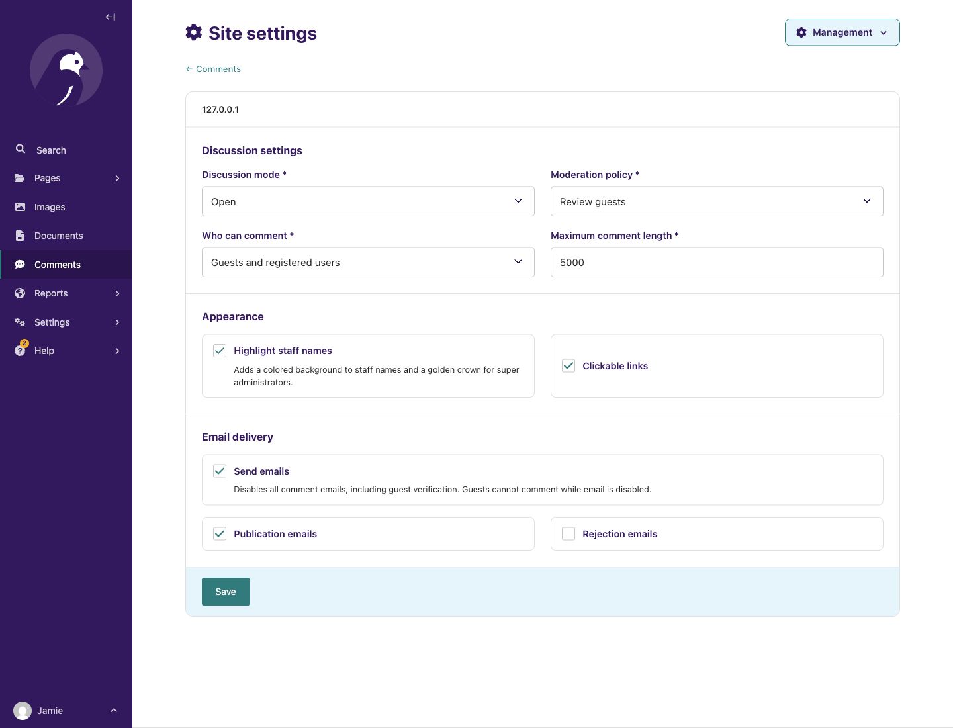
Task: Click the Help question mark icon
Action: click(x=20, y=351)
